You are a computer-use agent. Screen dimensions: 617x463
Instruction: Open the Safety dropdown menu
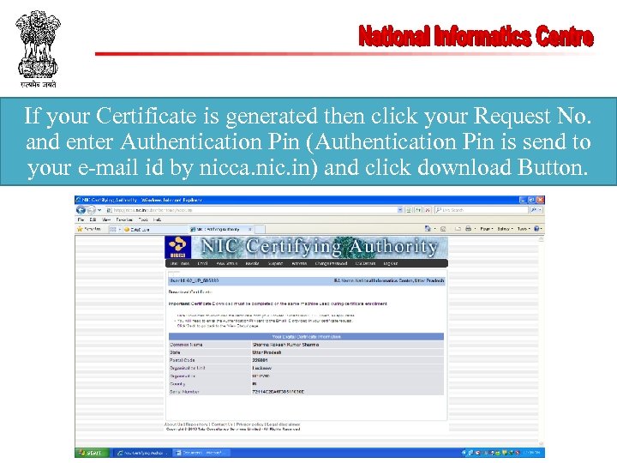pos(505,229)
